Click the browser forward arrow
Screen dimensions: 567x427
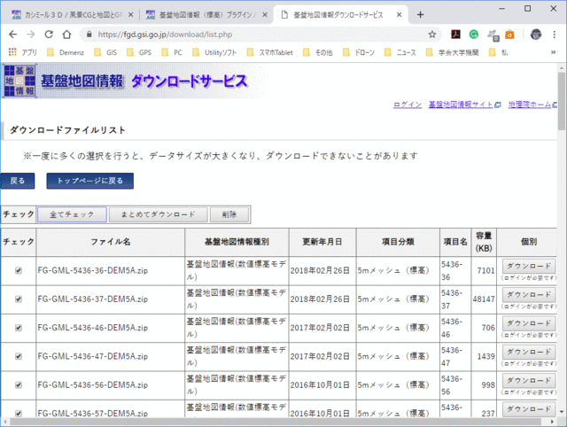[x=31, y=35]
